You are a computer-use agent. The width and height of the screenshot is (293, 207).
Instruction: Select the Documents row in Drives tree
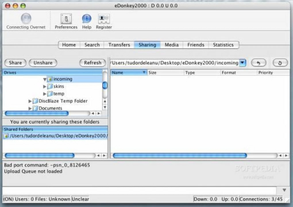coord(53,108)
